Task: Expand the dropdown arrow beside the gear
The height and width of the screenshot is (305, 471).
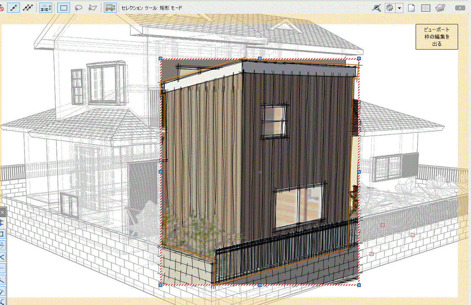Action: coord(399,8)
